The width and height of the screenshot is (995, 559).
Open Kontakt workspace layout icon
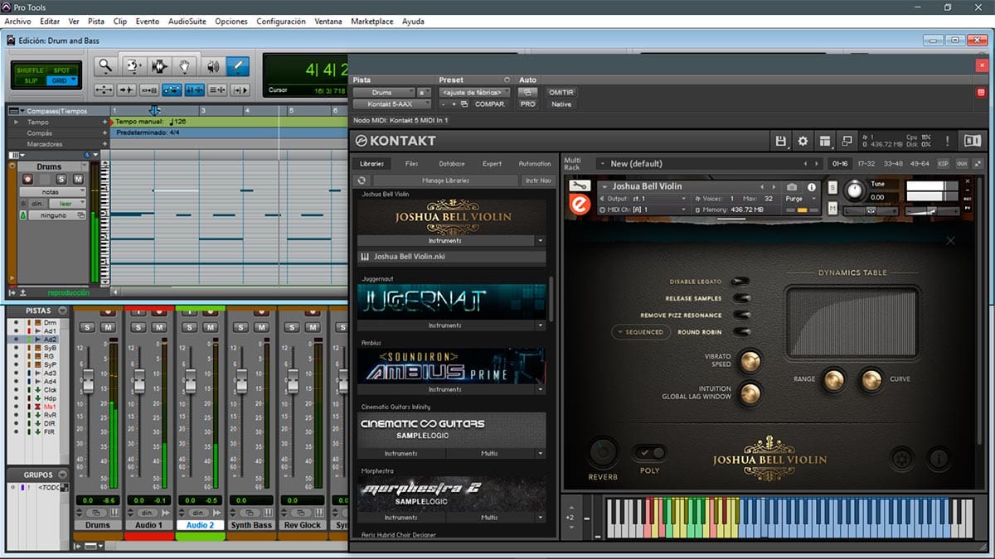pos(824,142)
